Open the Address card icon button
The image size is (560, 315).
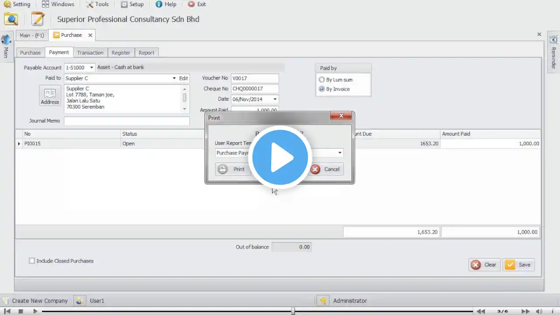point(50,95)
